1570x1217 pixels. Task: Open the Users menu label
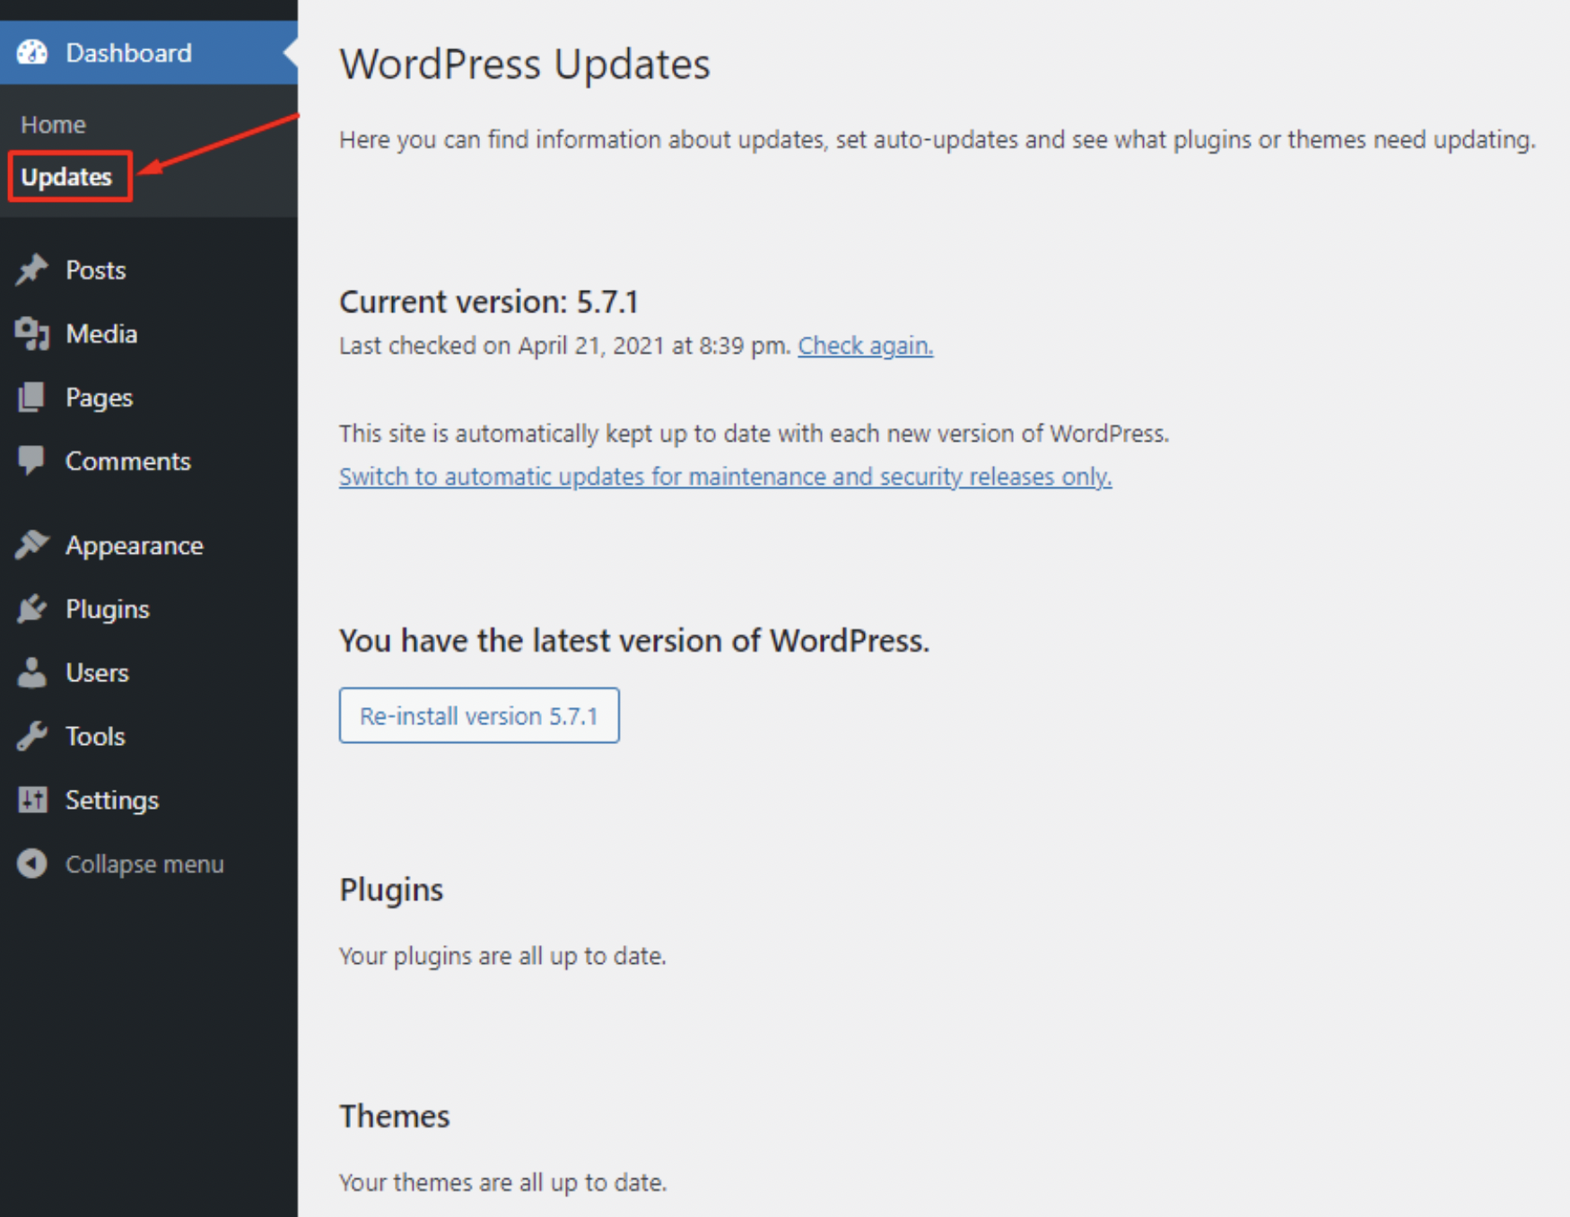click(x=97, y=673)
